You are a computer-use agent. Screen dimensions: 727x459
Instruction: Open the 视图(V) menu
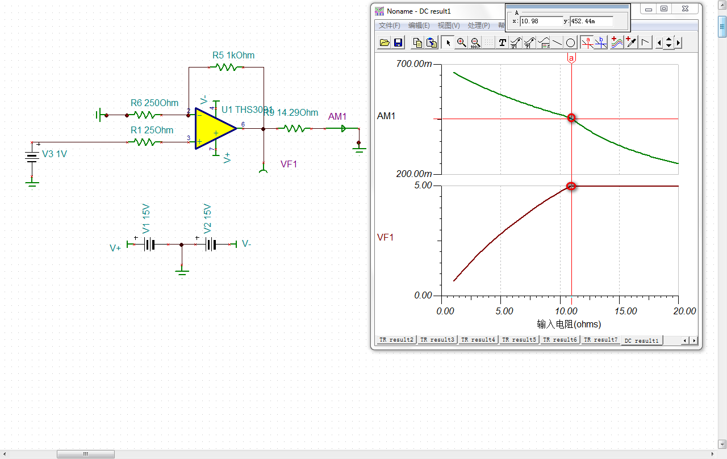pyautogui.click(x=449, y=26)
